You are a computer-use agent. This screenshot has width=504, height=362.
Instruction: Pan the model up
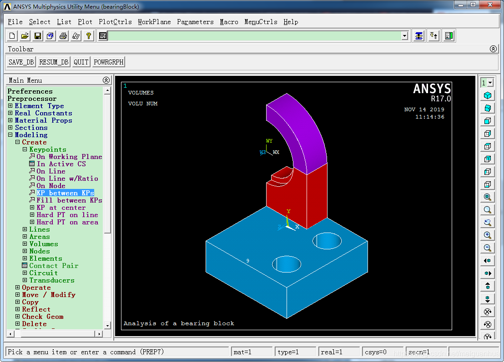[488, 286]
